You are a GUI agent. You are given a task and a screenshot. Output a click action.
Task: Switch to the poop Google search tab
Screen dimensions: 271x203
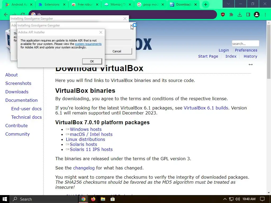click(x=150, y=4)
